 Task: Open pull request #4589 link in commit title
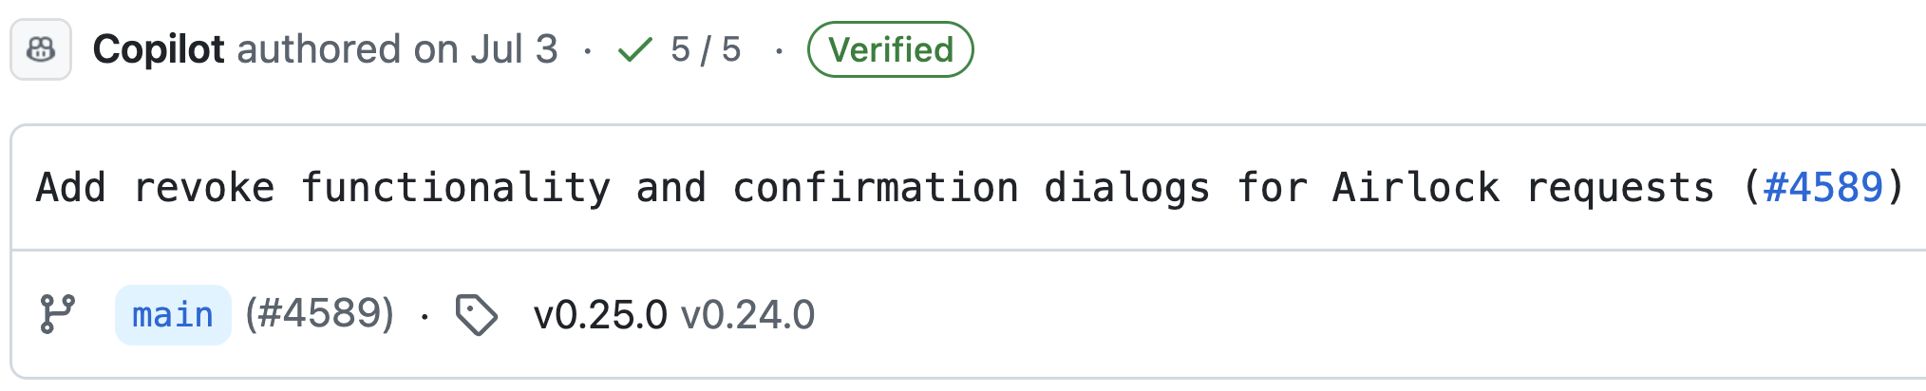click(x=1822, y=187)
